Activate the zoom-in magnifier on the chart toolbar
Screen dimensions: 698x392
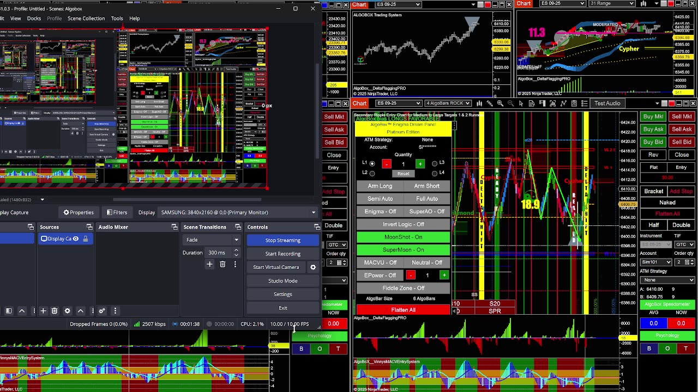pyautogui.click(x=500, y=103)
